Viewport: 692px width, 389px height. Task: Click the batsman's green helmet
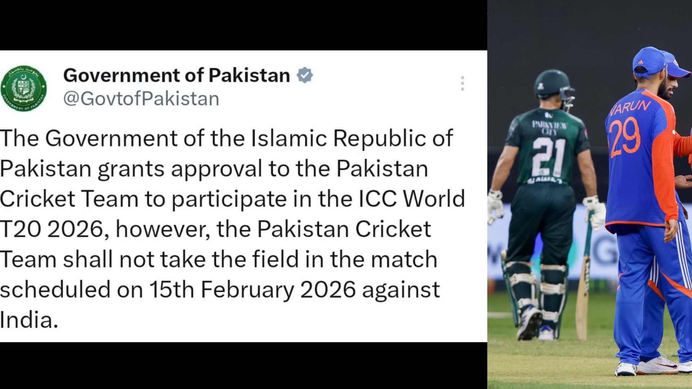pos(551,85)
